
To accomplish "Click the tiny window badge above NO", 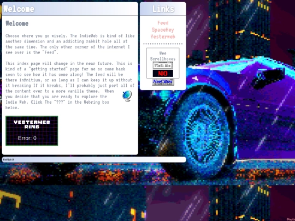I will (x=163, y=65).
